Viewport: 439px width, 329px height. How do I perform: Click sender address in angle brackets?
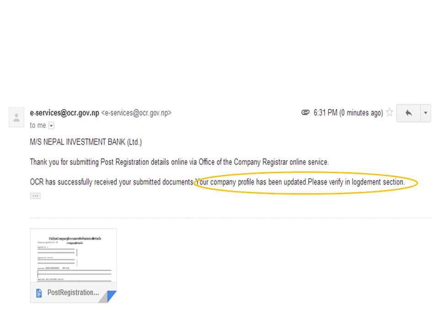[136, 113]
